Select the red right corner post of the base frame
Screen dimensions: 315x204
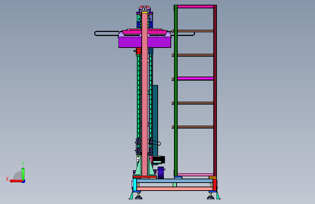(215, 185)
